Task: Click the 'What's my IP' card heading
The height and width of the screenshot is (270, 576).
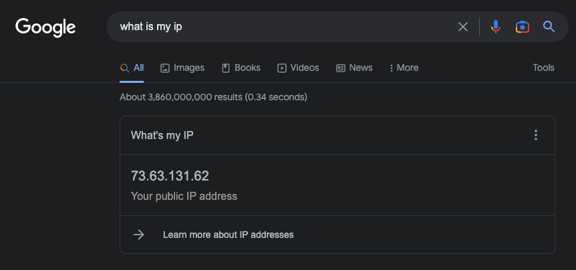Action: (x=162, y=135)
